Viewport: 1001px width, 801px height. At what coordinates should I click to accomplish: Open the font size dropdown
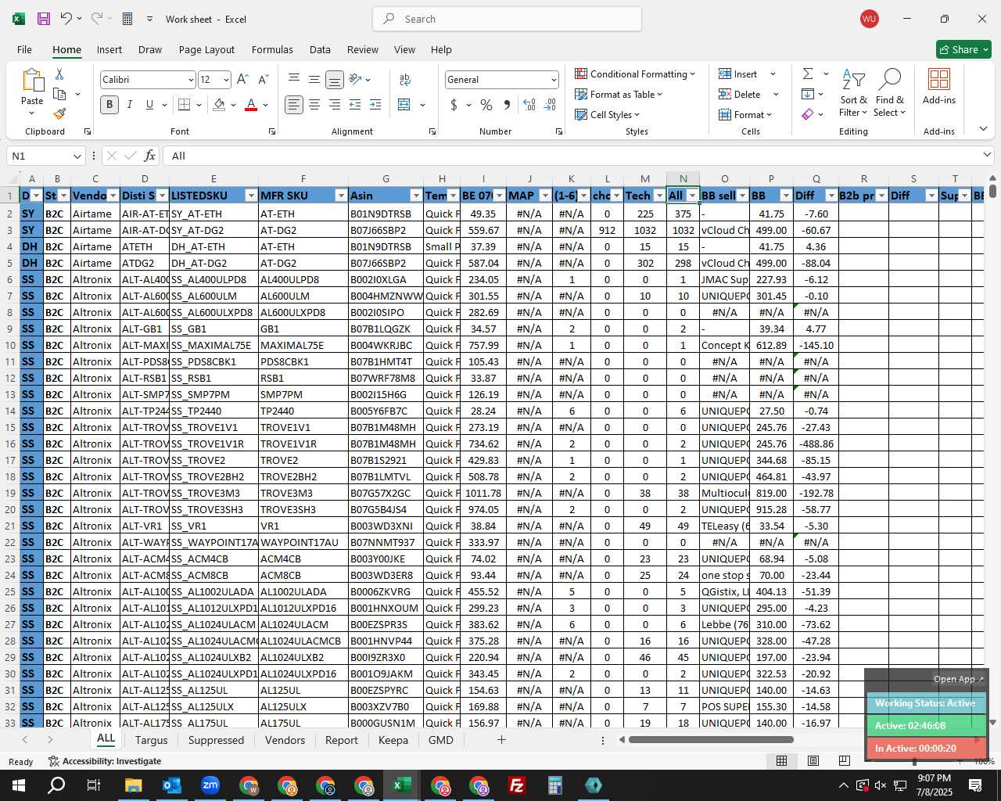click(226, 80)
